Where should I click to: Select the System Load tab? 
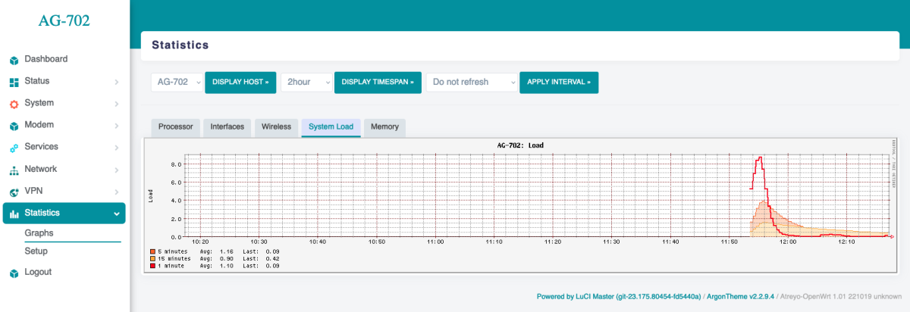pyautogui.click(x=331, y=127)
